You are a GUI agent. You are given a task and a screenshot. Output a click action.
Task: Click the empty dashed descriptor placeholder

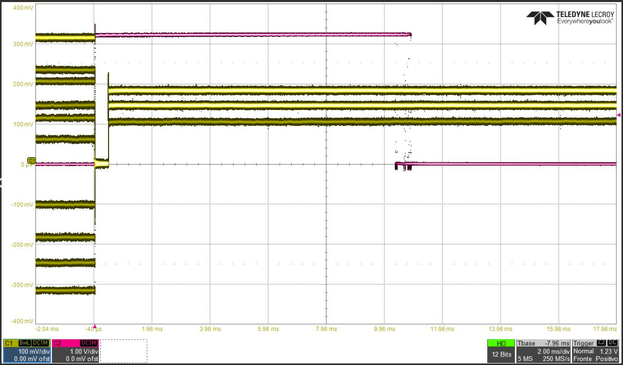coord(123,351)
